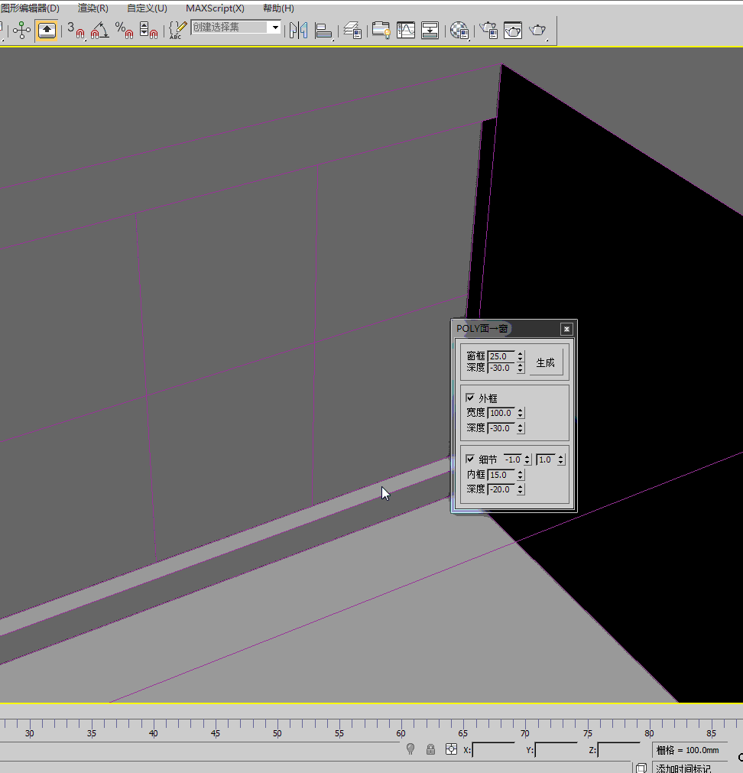Click the X coordinate input field
Viewport: 743px width, 773px height.
click(494, 749)
